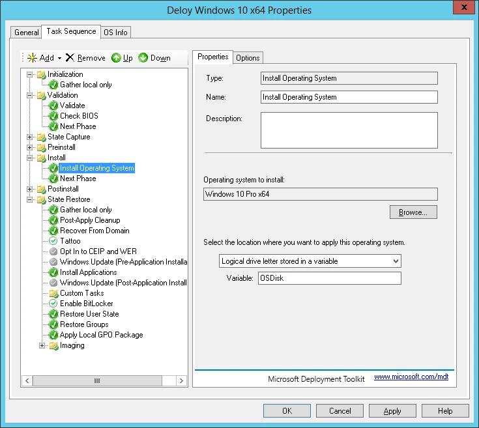The width and height of the screenshot is (479, 428).
Task: Click the Operating system to install field
Action: point(321,194)
